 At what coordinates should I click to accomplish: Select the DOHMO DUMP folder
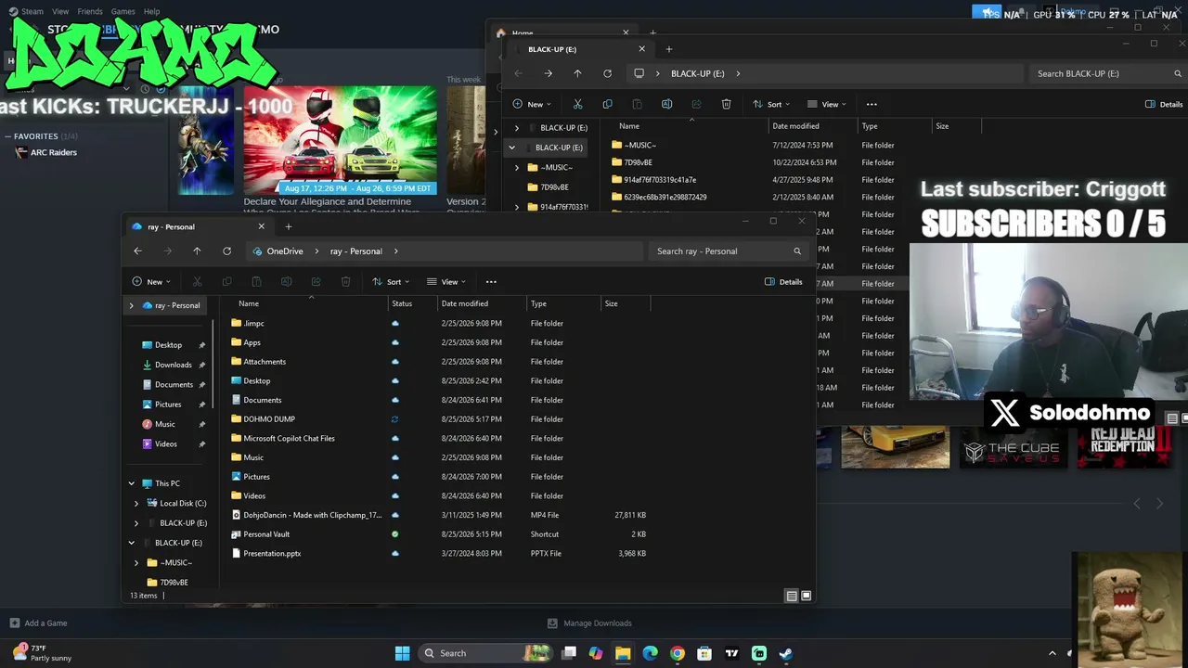pos(269,419)
